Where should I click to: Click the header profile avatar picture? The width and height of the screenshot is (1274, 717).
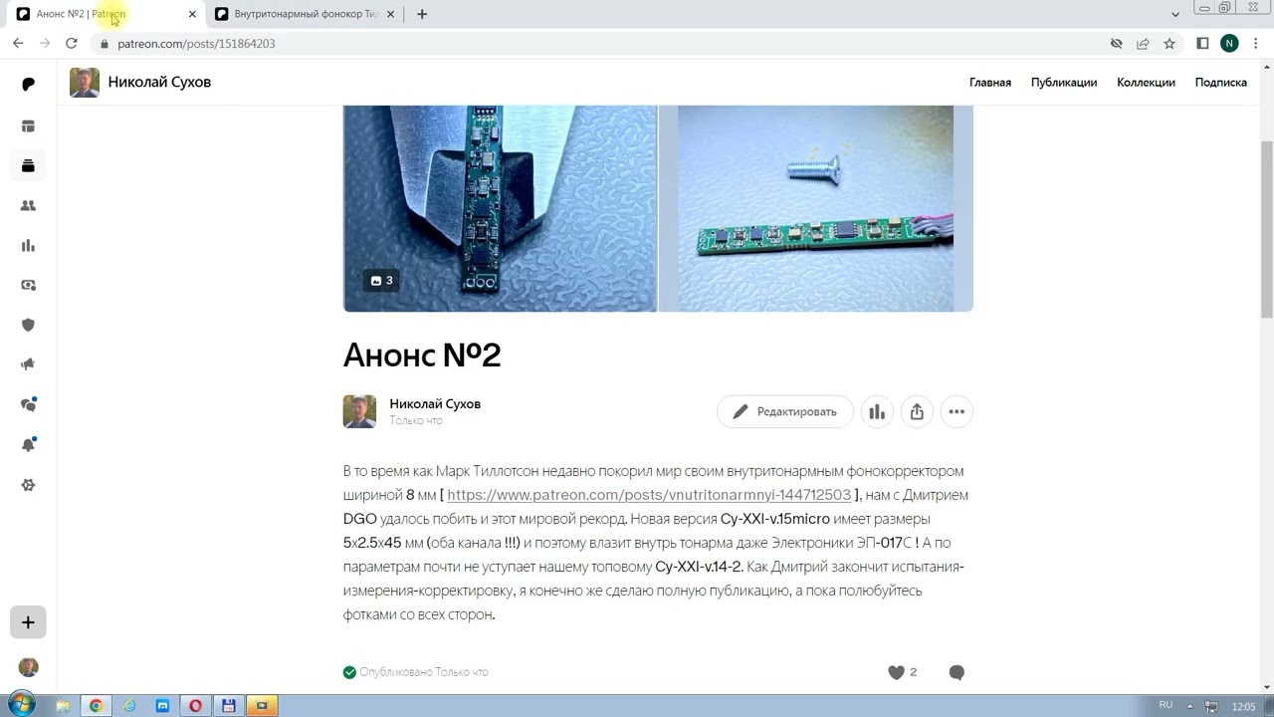point(85,83)
